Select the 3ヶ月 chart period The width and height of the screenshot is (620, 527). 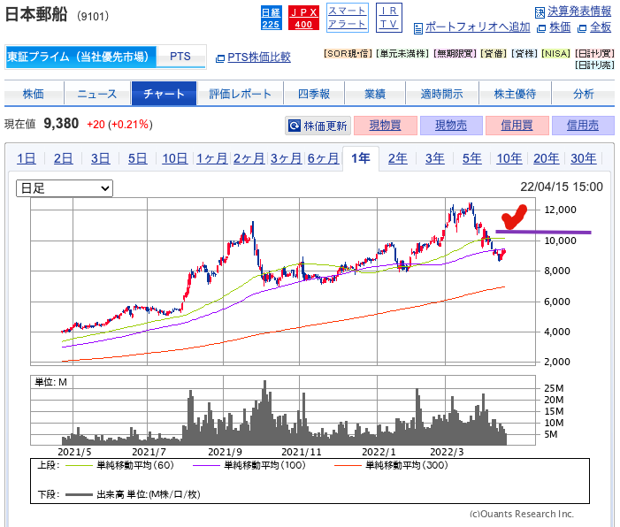point(286,158)
